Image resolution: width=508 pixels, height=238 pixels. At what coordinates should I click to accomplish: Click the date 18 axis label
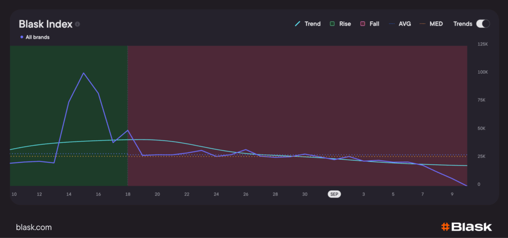coord(128,194)
